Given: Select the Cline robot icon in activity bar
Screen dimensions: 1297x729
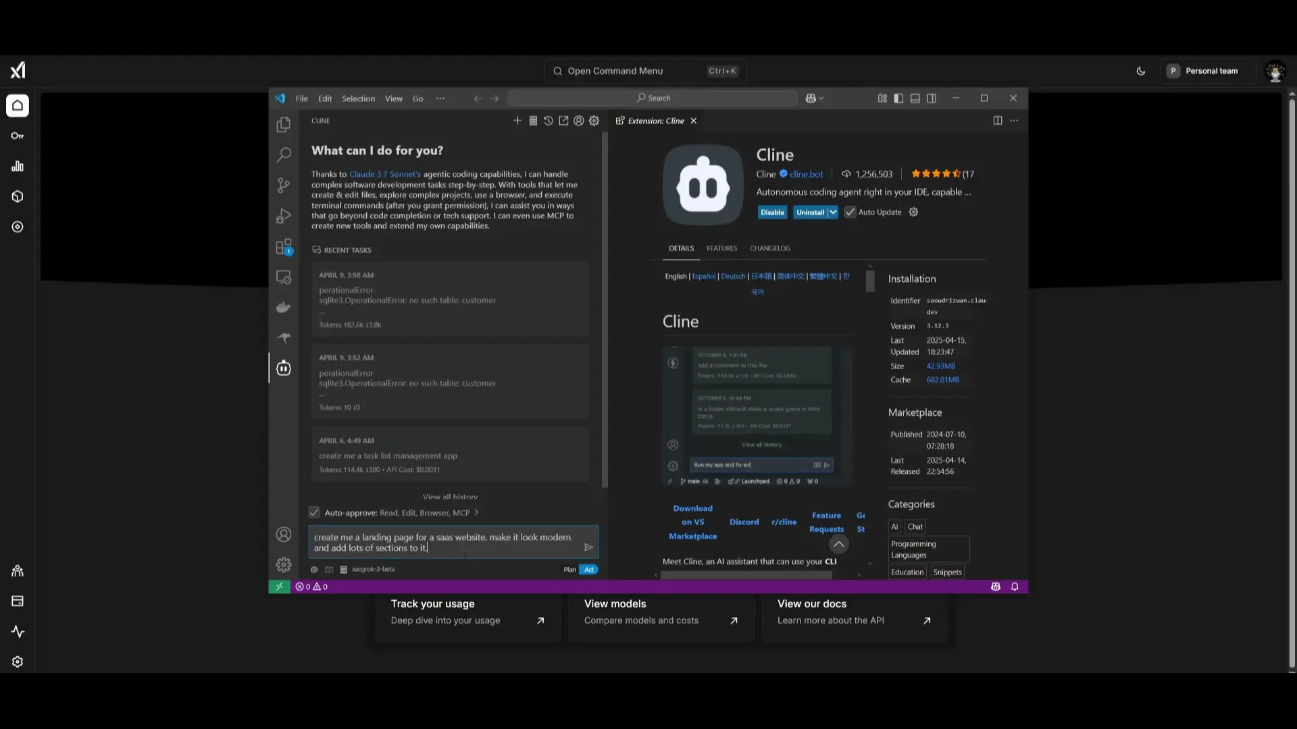Looking at the screenshot, I should [284, 368].
